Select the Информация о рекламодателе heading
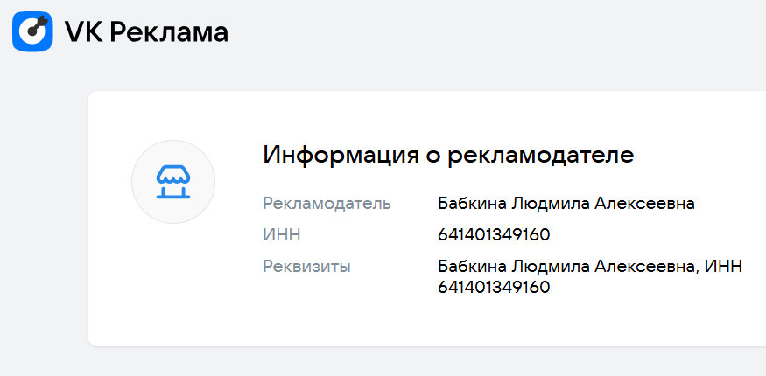 [x=448, y=155]
